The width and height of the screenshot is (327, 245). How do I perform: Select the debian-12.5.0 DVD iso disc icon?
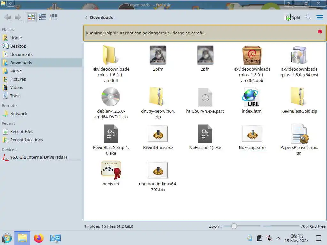click(111, 97)
